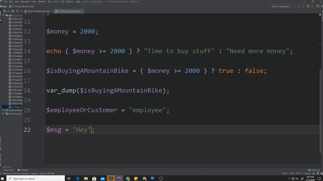The height and width of the screenshot is (181, 323).
Task: Expand Scratches and Consoles node
Action: click(x=3, y=114)
